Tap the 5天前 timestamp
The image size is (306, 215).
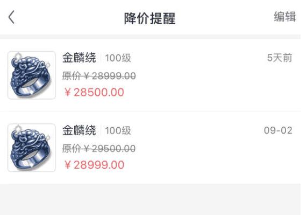tap(280, 58)
